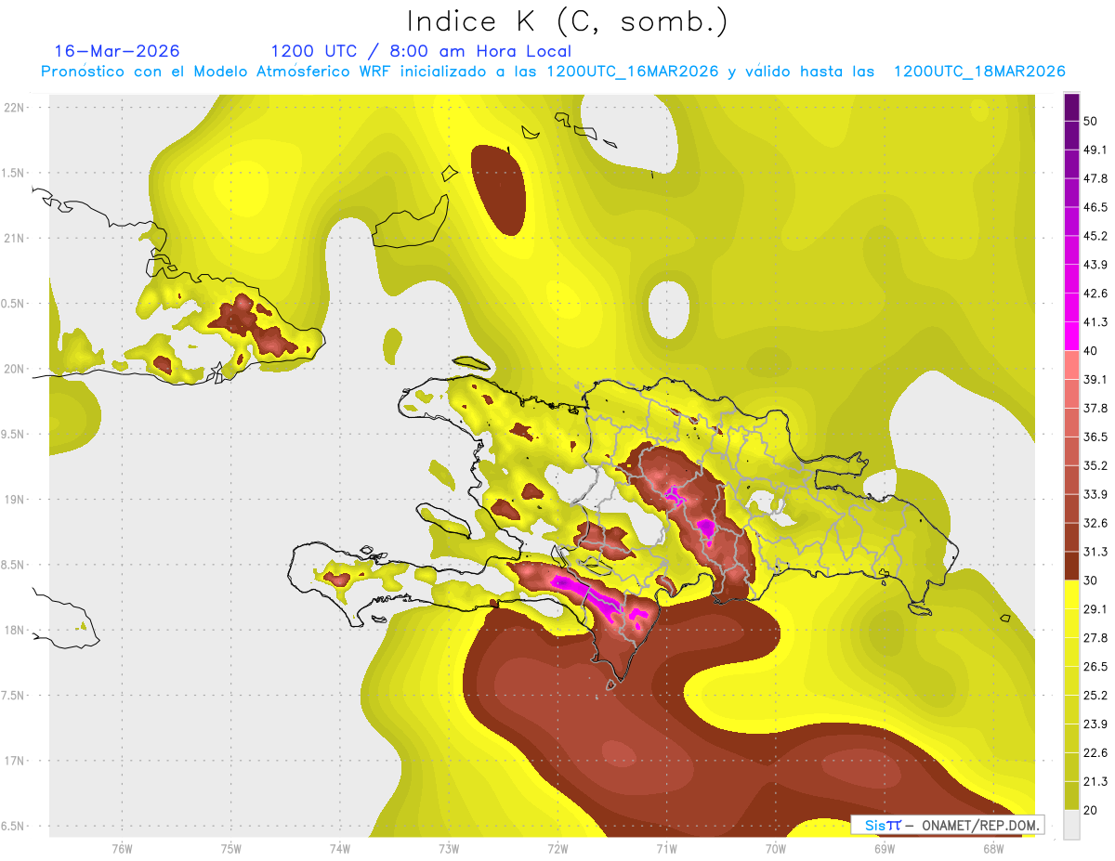Viewport: 1115px width, 861px height.
Task: Click the '73W' longitude label
Action: pyautogui.click(x=449, y=848)
